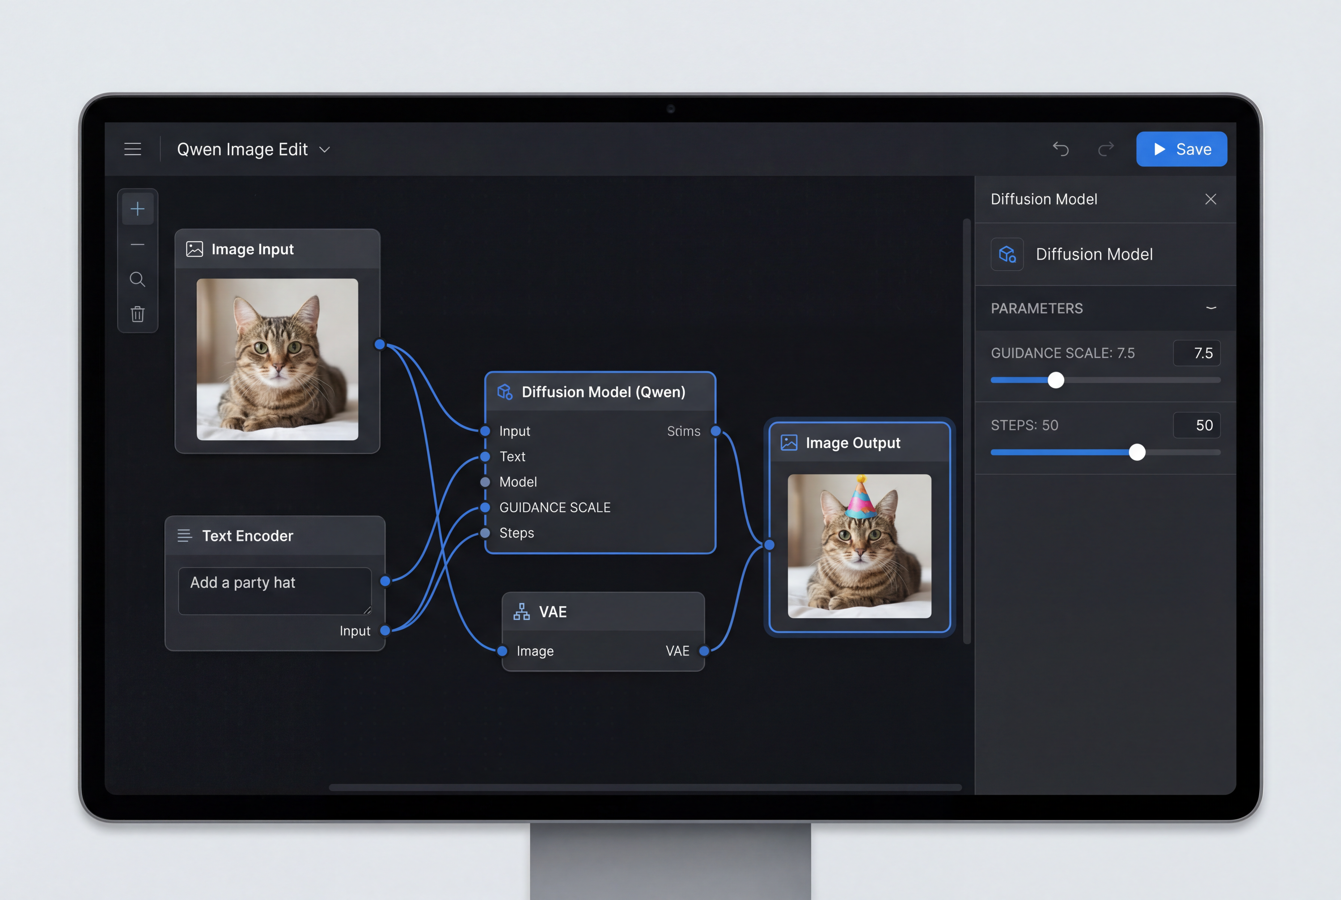Click the cat thumbnail in Image Output
The width and height of the screenshot is (1341, 900).
[859, 546]
